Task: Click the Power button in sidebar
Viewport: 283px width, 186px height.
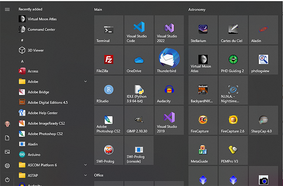Action: [7, 180]
